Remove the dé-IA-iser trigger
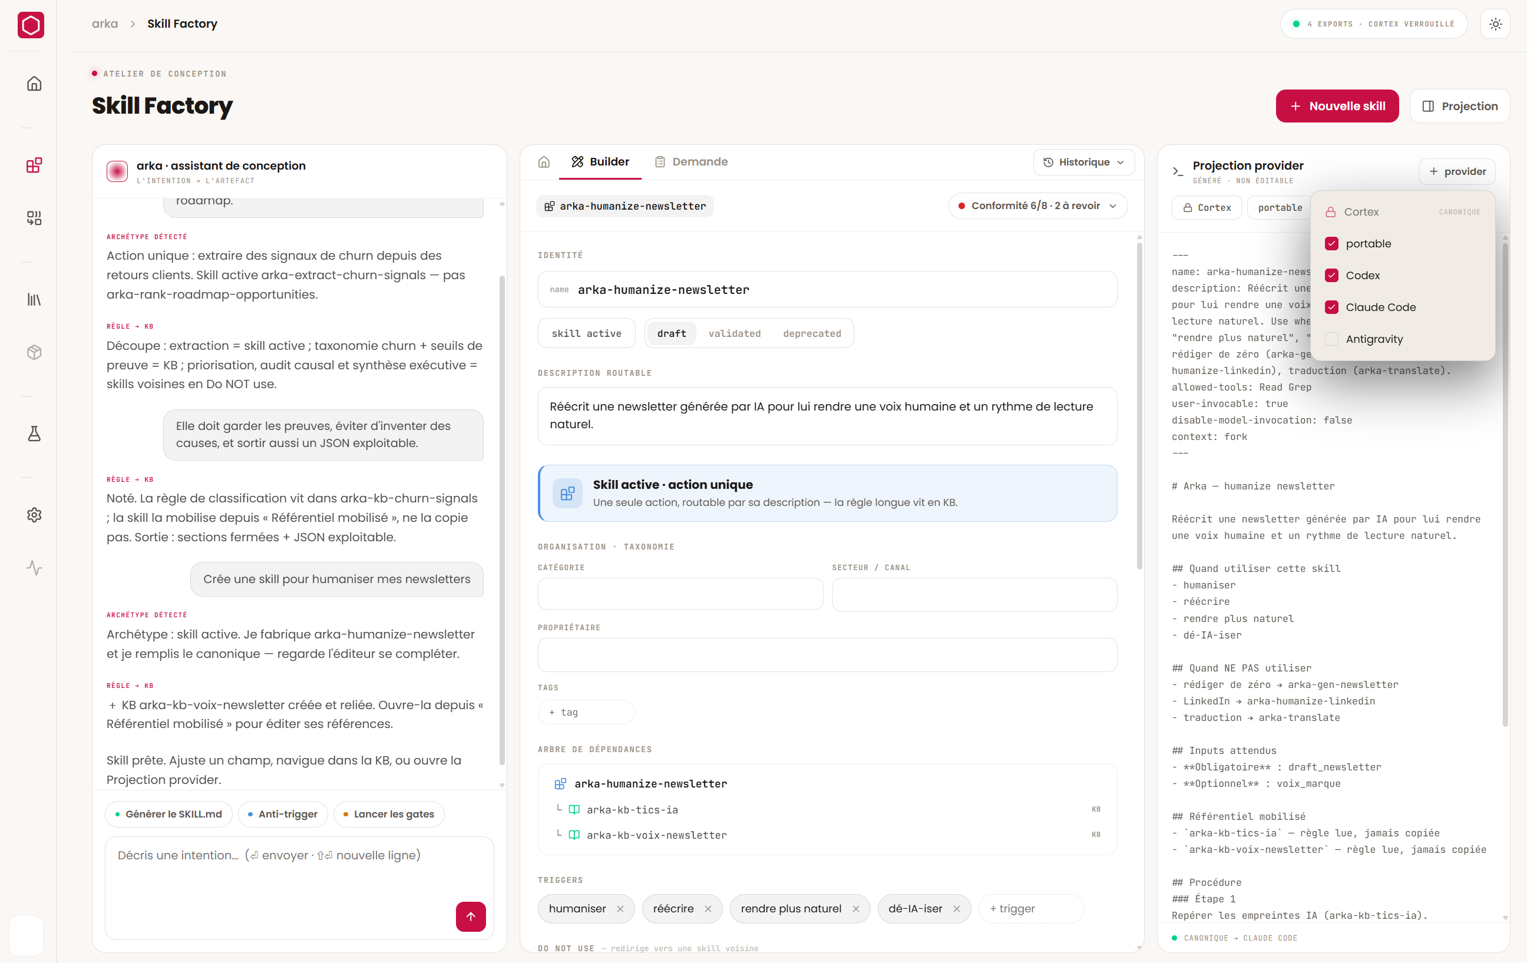The image size is (1527, 963). pos(956,909)
